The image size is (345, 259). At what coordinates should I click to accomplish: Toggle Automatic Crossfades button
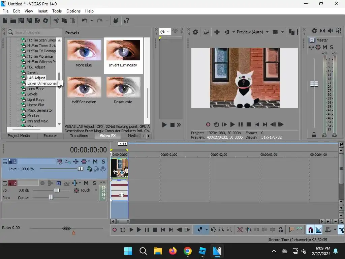click(x=319, y=230)
